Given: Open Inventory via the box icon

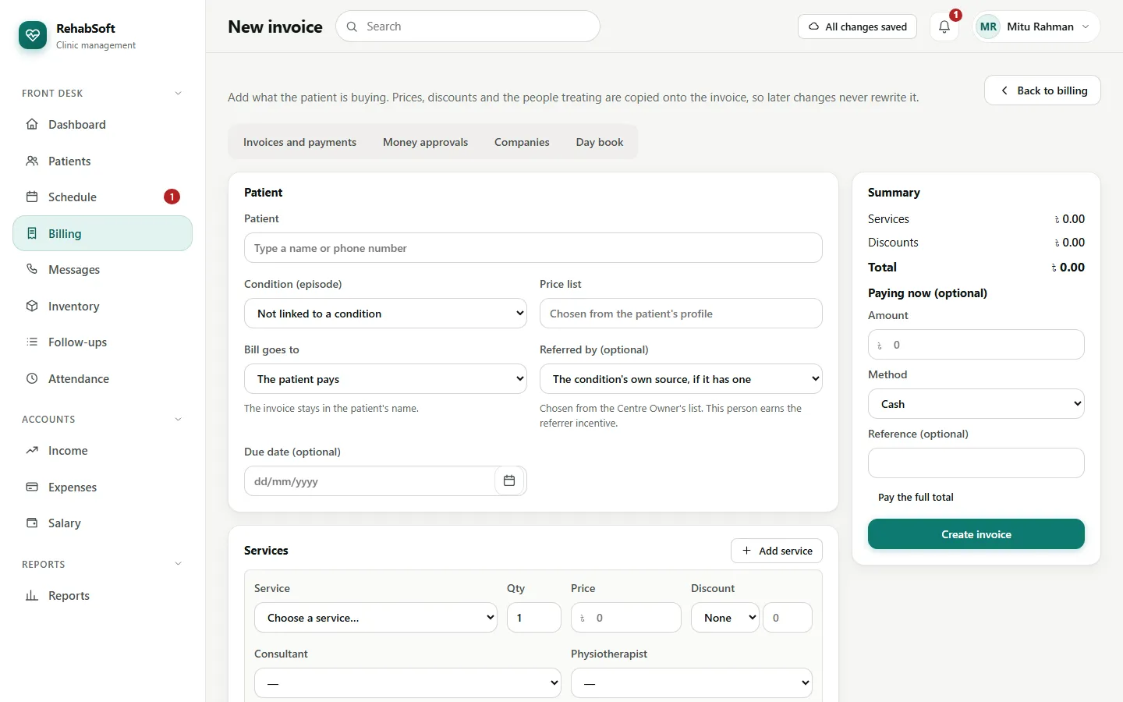Looking at the screenshot, I should [x=32, y=306].
